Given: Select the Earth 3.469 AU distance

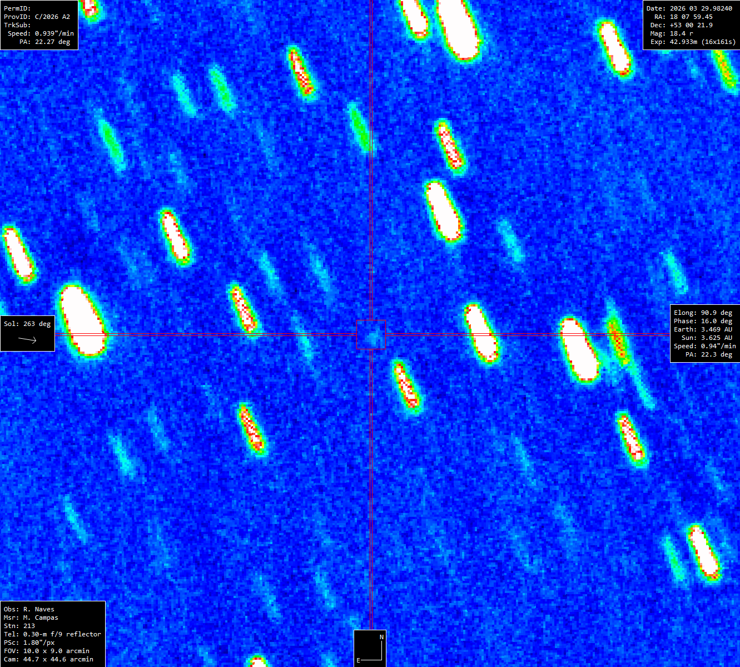Looking at the screenshot, I should click(x=703, y=329).
